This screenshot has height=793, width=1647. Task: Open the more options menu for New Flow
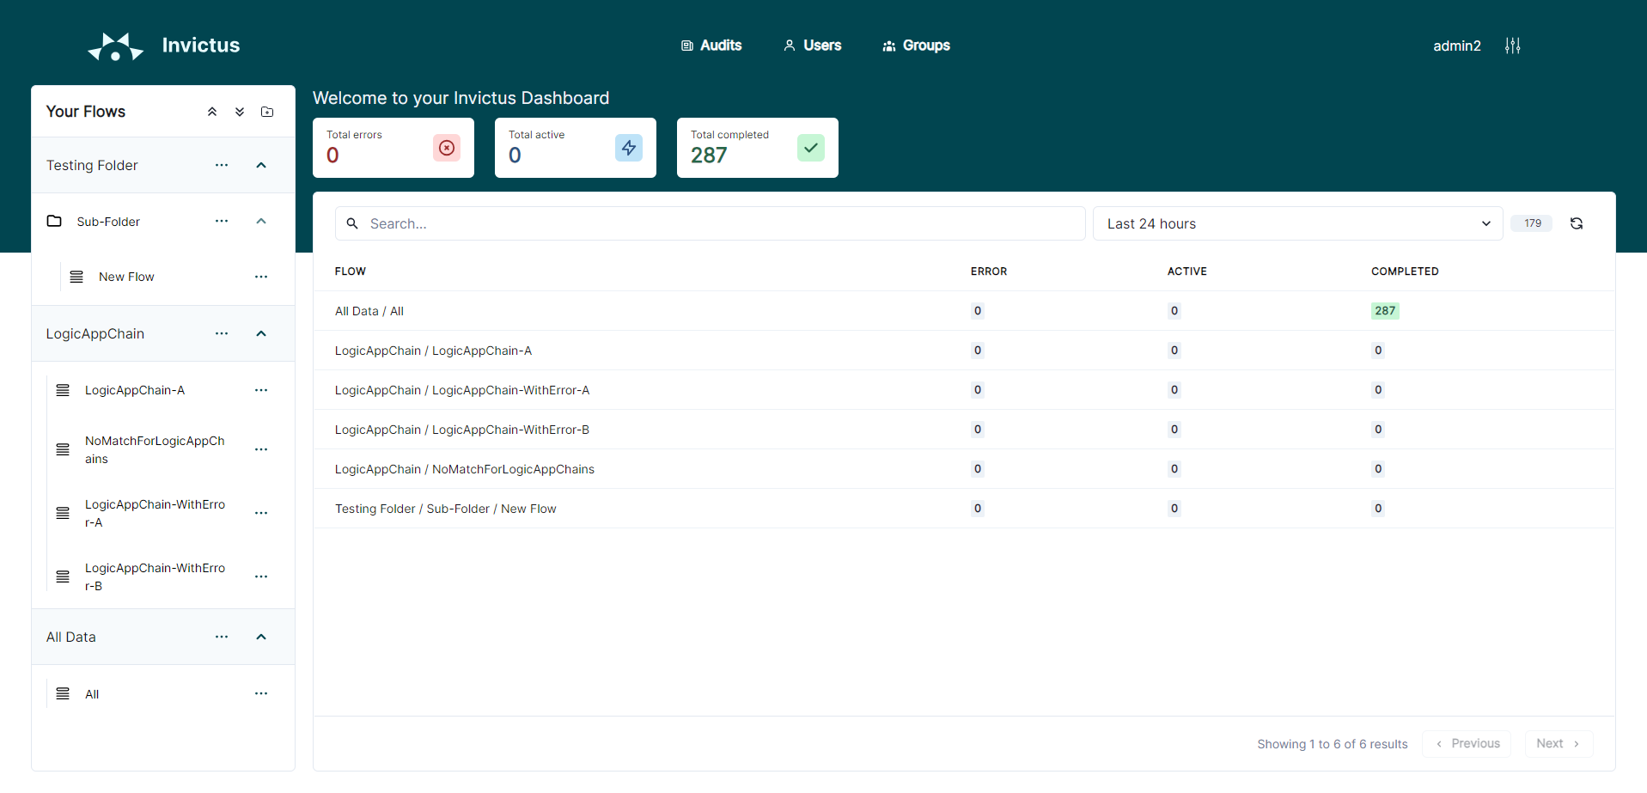tap(261, 277)
